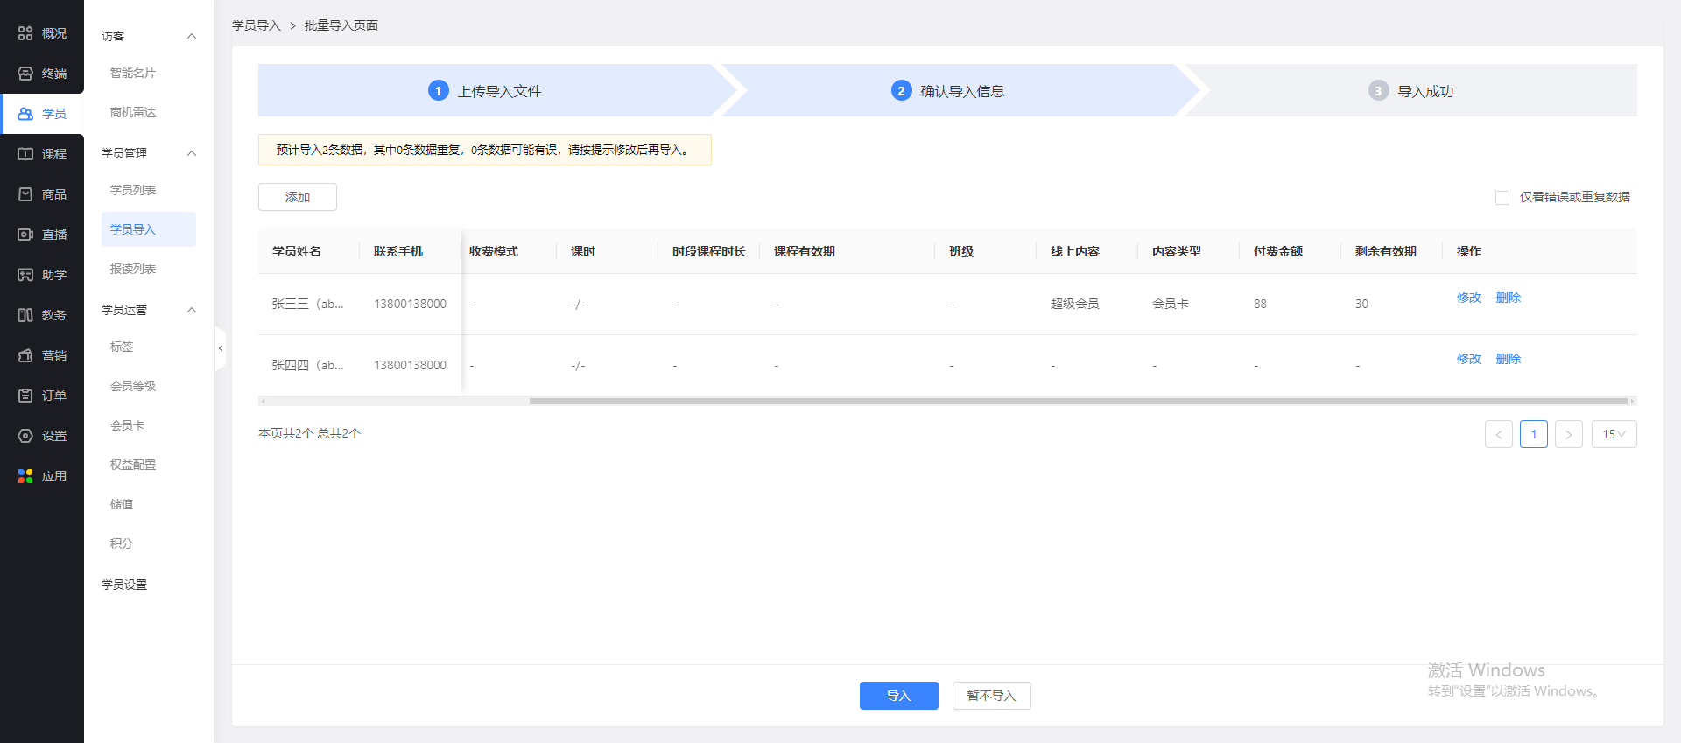This screenshot has width=1681, height=743.
Task: Toggle 仅看错误或重复数据 checkbox
Action: [x=1502, y=198]
